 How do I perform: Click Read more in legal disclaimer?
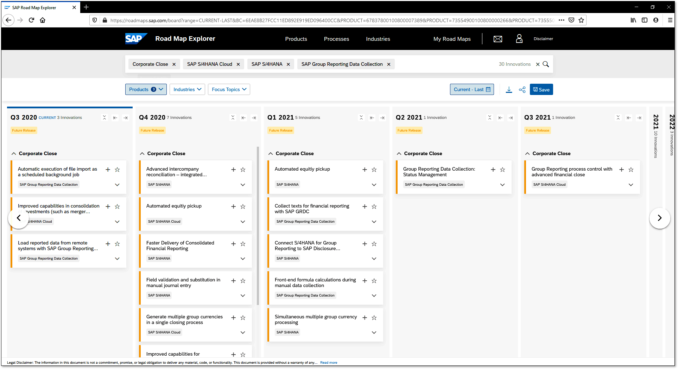[x=328, y=363]
